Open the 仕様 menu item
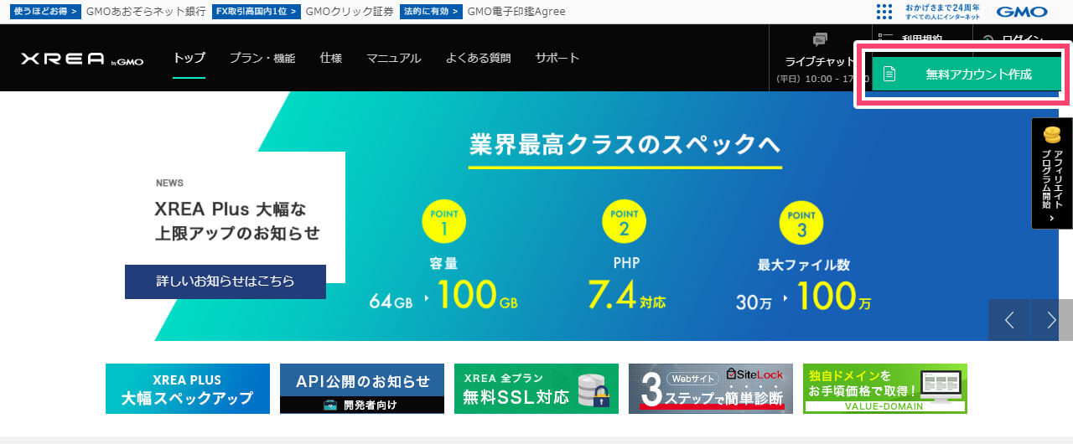 [x=331, y=58]
